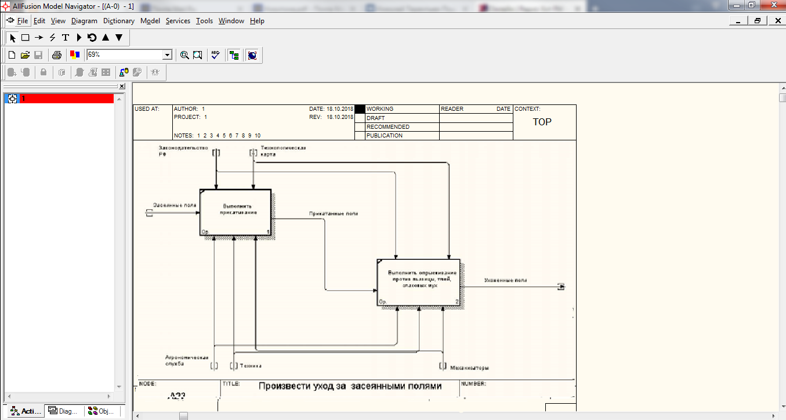The image size is (786, 420).
Task: Click the Save diskette icon
Action: 38,55
